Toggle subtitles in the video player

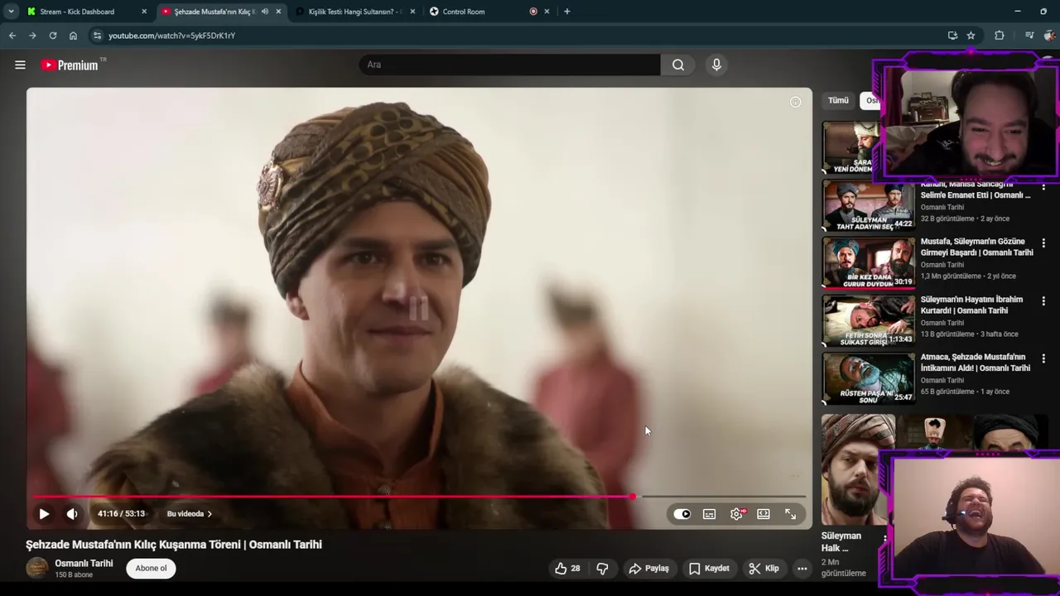[709, 514]
